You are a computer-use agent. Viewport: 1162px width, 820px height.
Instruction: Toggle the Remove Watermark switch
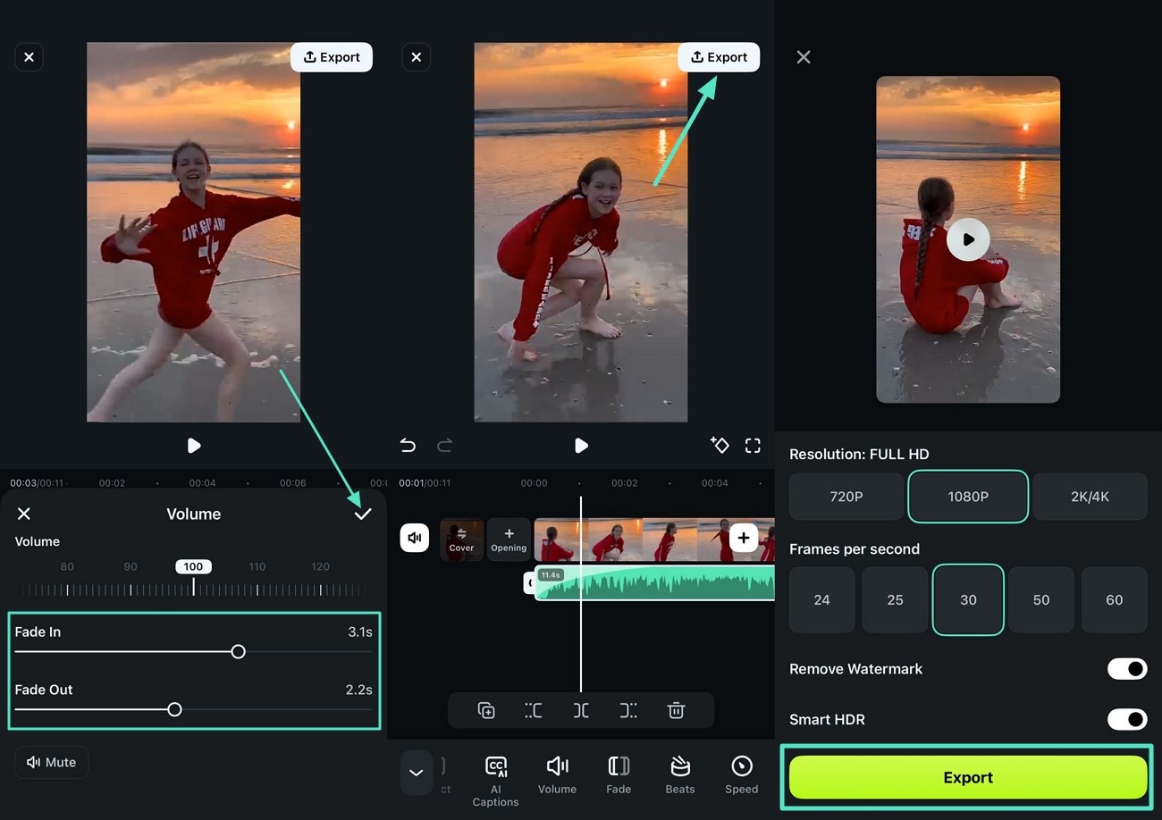(x=1127, y=668)
